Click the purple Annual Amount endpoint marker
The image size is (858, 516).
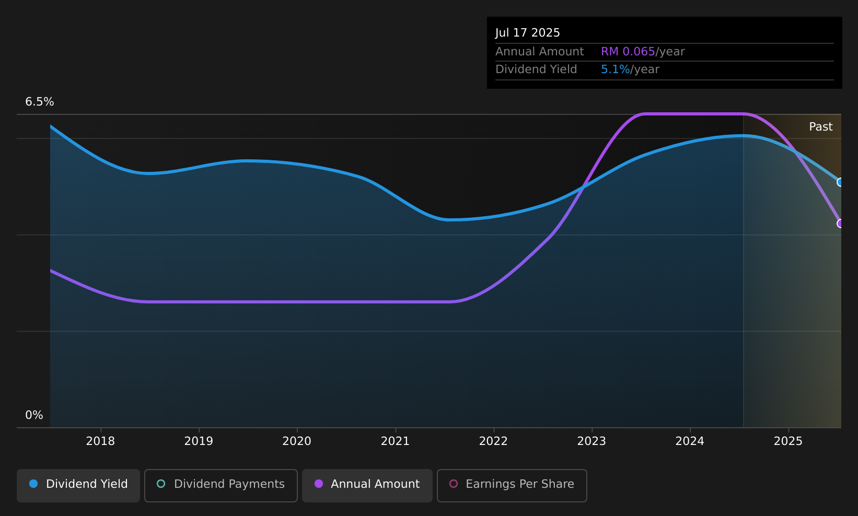tap(840, 224)
